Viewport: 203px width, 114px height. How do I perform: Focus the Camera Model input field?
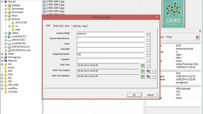[x=111, y=34]
